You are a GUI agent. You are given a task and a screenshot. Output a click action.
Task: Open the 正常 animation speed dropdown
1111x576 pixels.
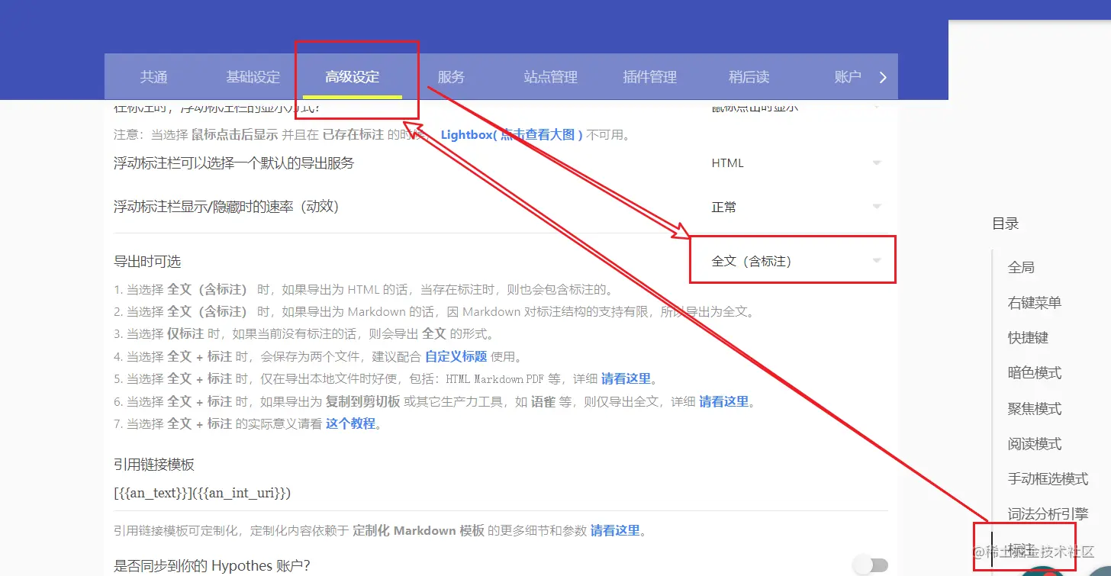pos(797,206)
